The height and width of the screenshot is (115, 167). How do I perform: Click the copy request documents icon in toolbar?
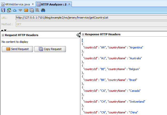pyautogui.click(x=32, y=10)
